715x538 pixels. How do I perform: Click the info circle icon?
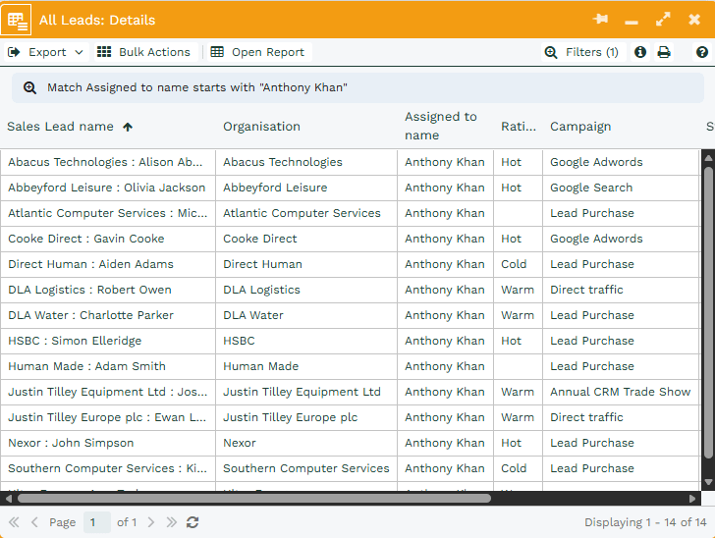point(640,52)
